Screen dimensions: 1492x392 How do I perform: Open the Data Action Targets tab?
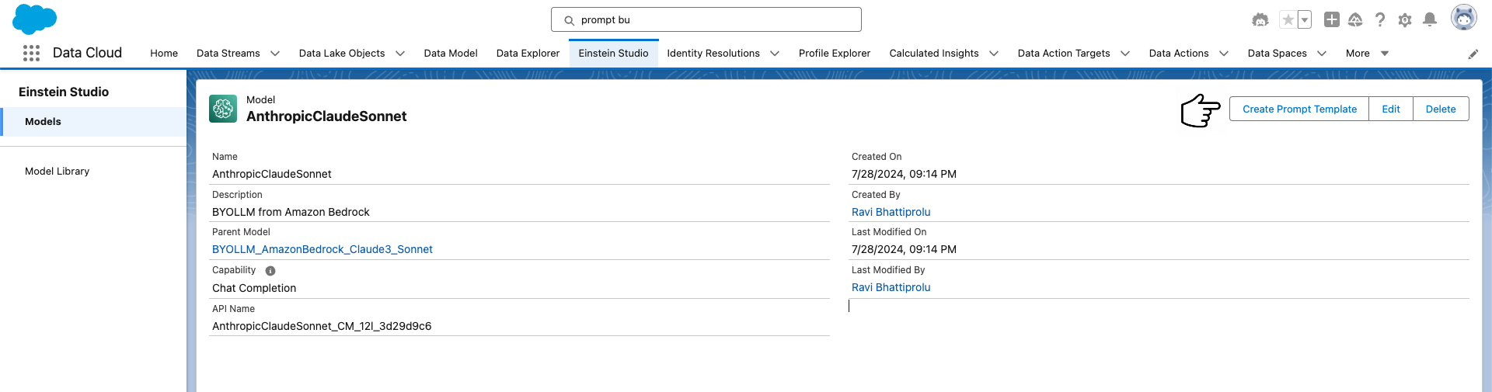click(x=1064, y=54)
